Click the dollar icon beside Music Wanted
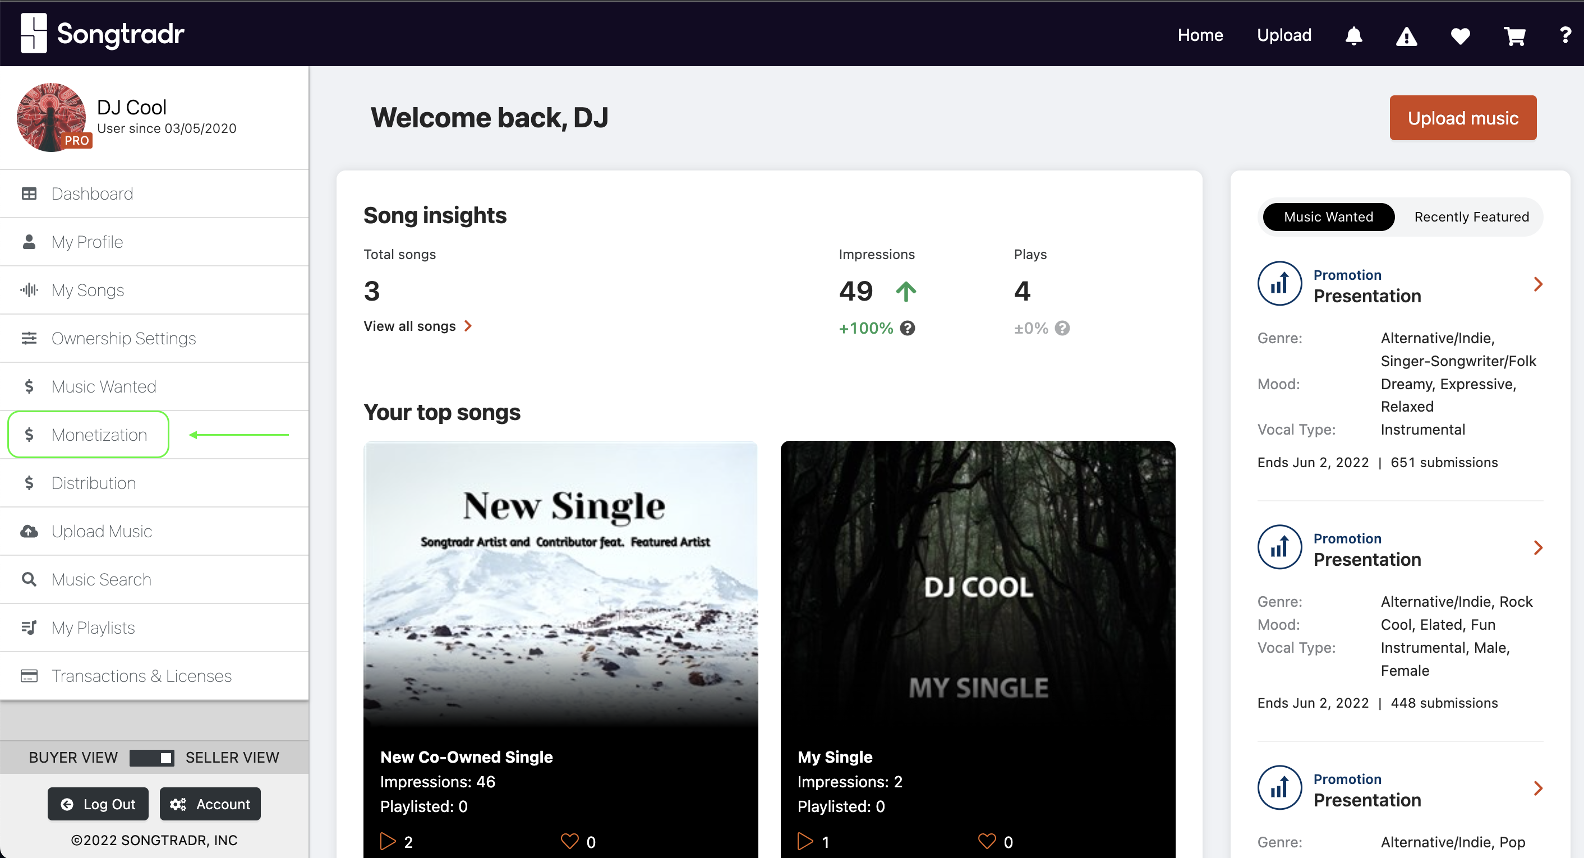This screenshot has height=858, width=1584. (x=29, y=386)
